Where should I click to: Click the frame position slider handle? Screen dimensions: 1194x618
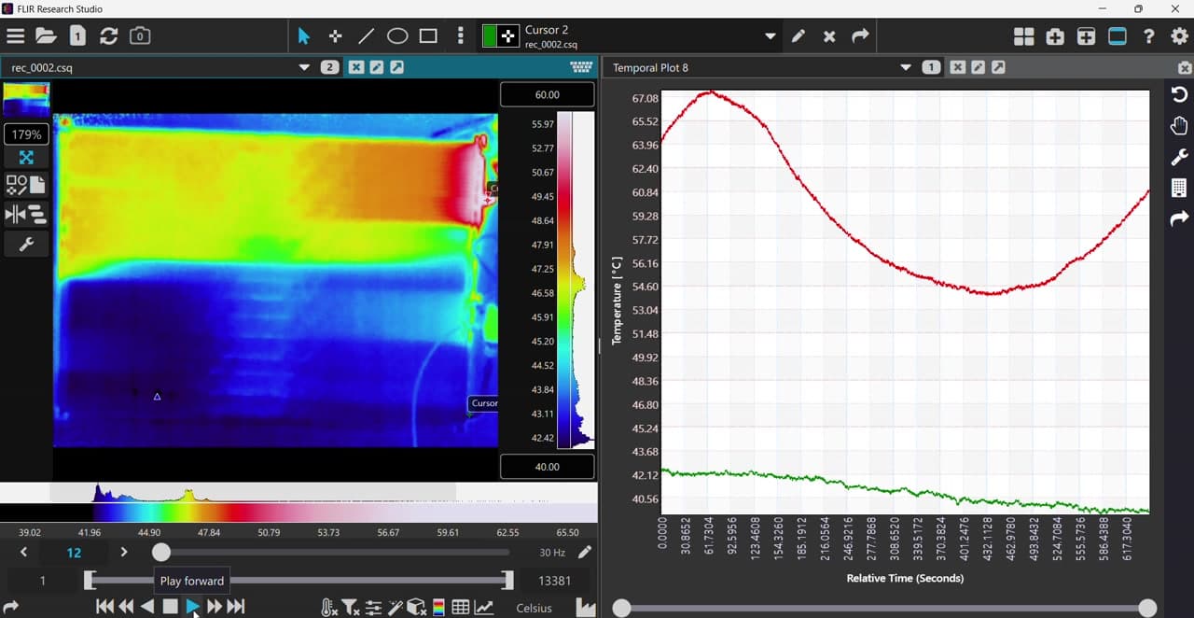pyautogui.click(x=161, y=553)
